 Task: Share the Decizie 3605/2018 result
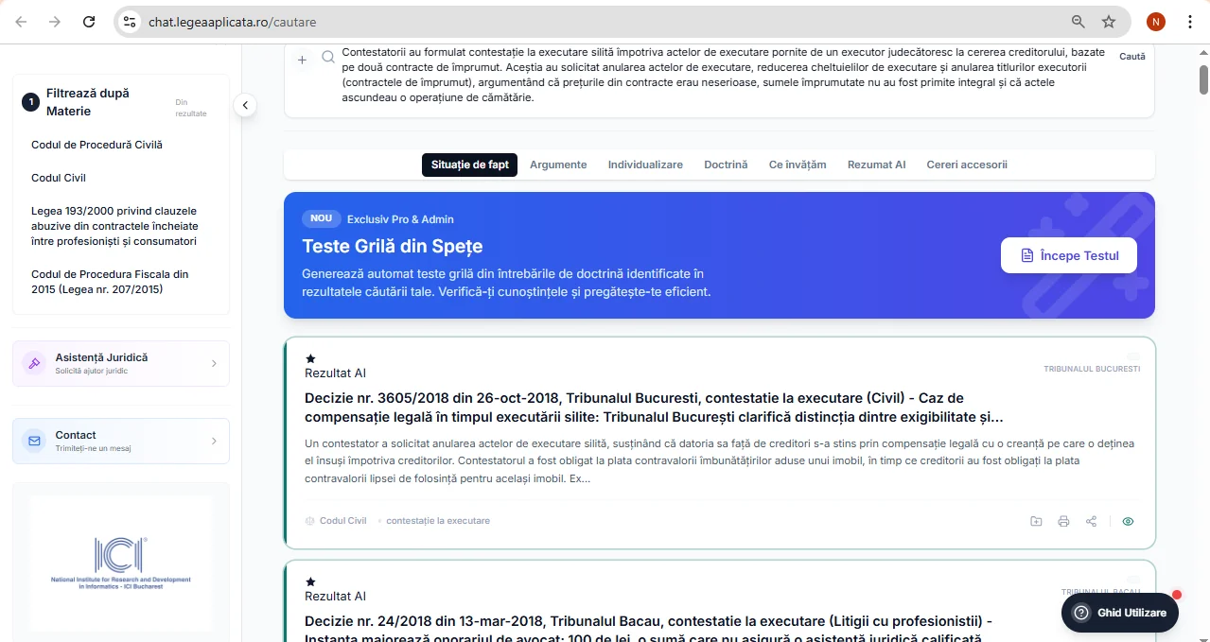[x=1091, y=521]
